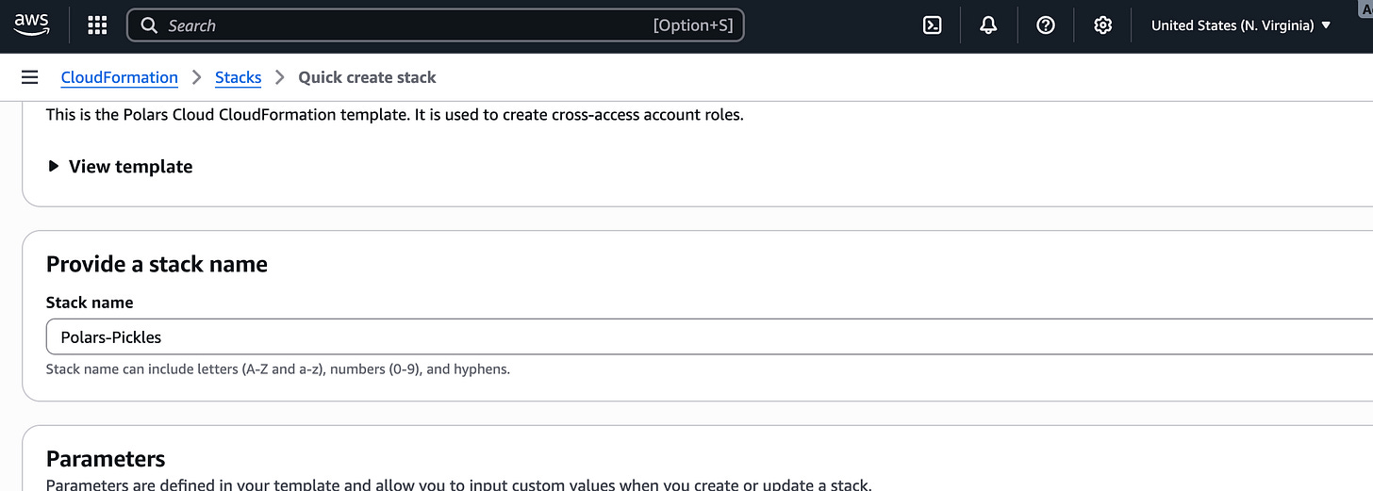Image resolution: width=1373 pixels, height=491 pixels.
Task: Click the Provide a stack name heading
Action: [157, 264]
